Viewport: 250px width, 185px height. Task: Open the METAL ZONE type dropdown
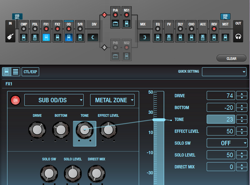[112, 100]
